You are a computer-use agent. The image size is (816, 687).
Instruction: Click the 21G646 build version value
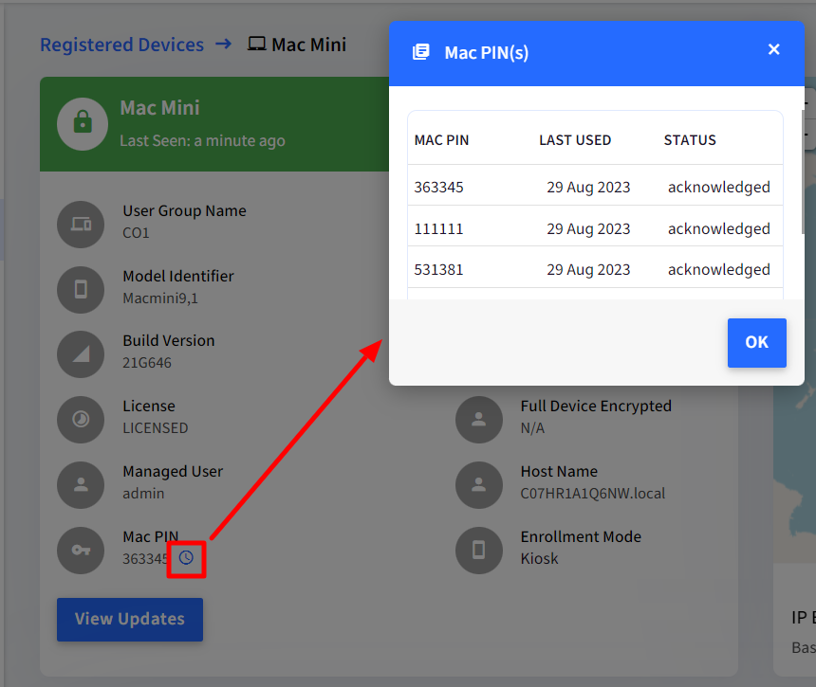coord(147,363)
